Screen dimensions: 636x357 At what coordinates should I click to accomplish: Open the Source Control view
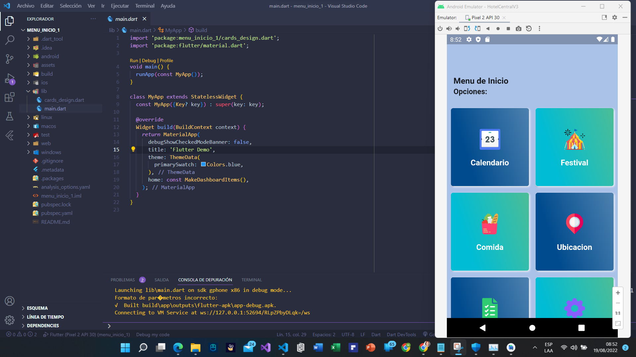[10, 59]
